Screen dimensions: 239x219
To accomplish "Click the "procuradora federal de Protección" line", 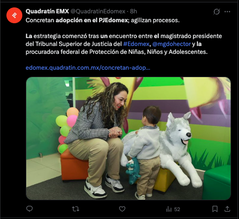I will point(117,52).
